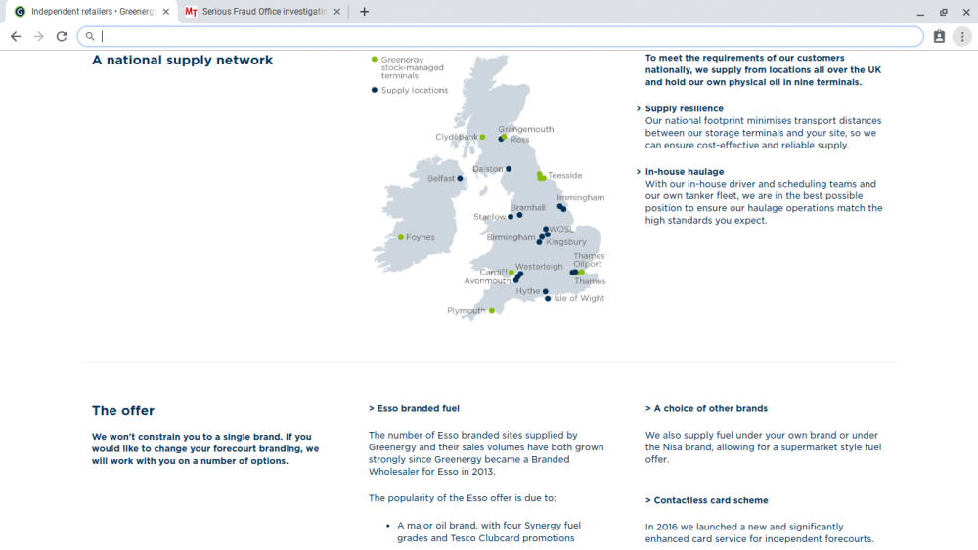Click the browser forward arrow

[x=39, y=37]
